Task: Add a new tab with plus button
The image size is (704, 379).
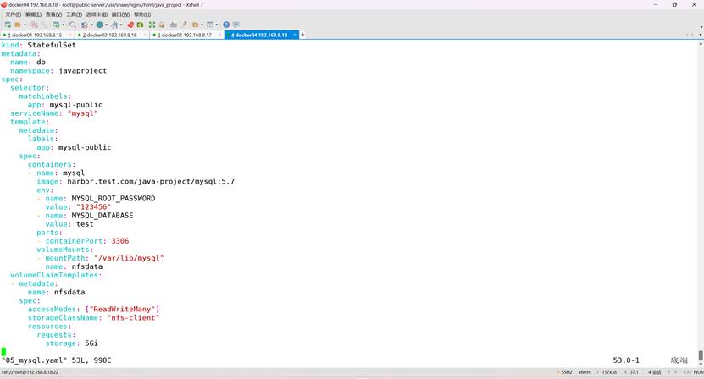Action: click(302, 35)
